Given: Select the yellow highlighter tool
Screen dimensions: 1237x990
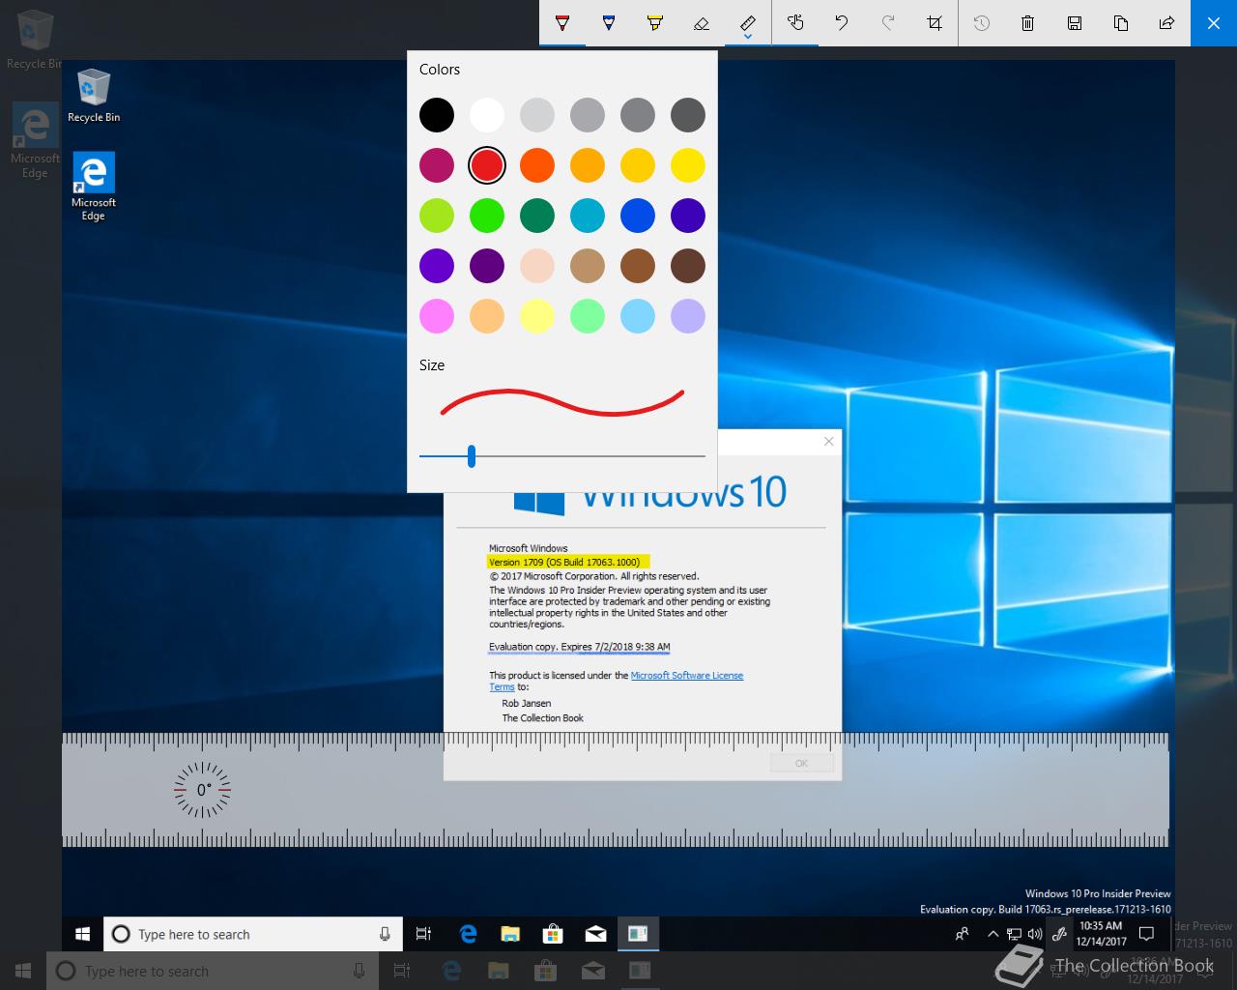Looking at the screenshot, I should click(x=655, y=22).
